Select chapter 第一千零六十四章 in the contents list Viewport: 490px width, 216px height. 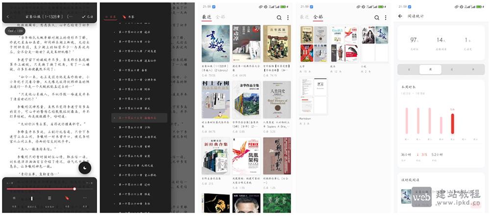pos(139,203)
